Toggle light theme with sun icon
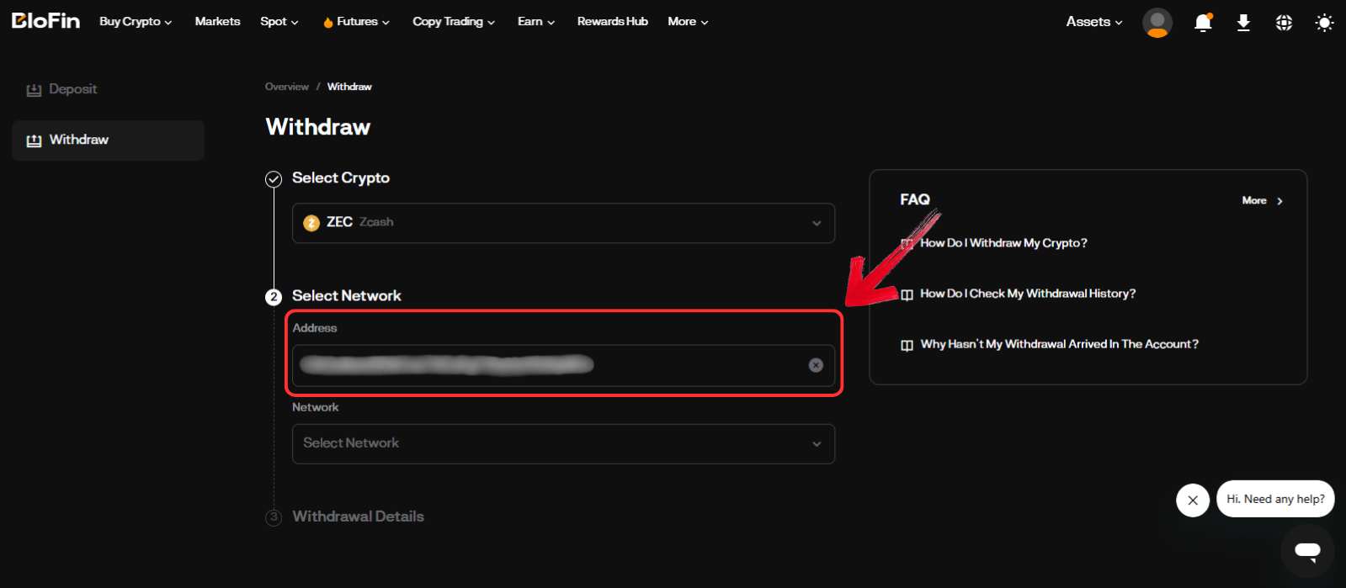 point(1324,23)
